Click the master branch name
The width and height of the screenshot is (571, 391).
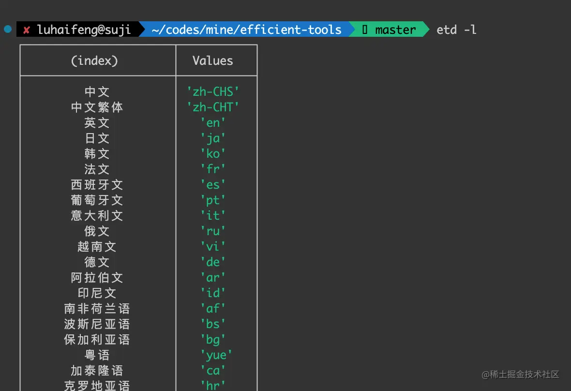coord(395,30)
